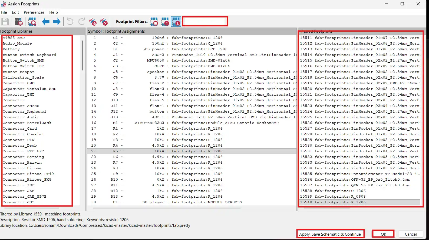Select row 16 M1 XIAO-ESP32C3

pos(192,123)
